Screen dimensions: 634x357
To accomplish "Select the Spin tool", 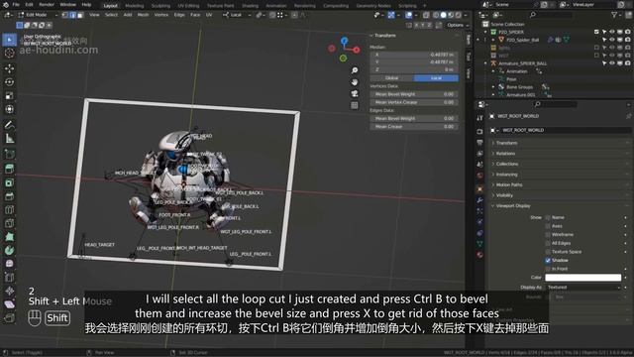I will coord(9,251).
